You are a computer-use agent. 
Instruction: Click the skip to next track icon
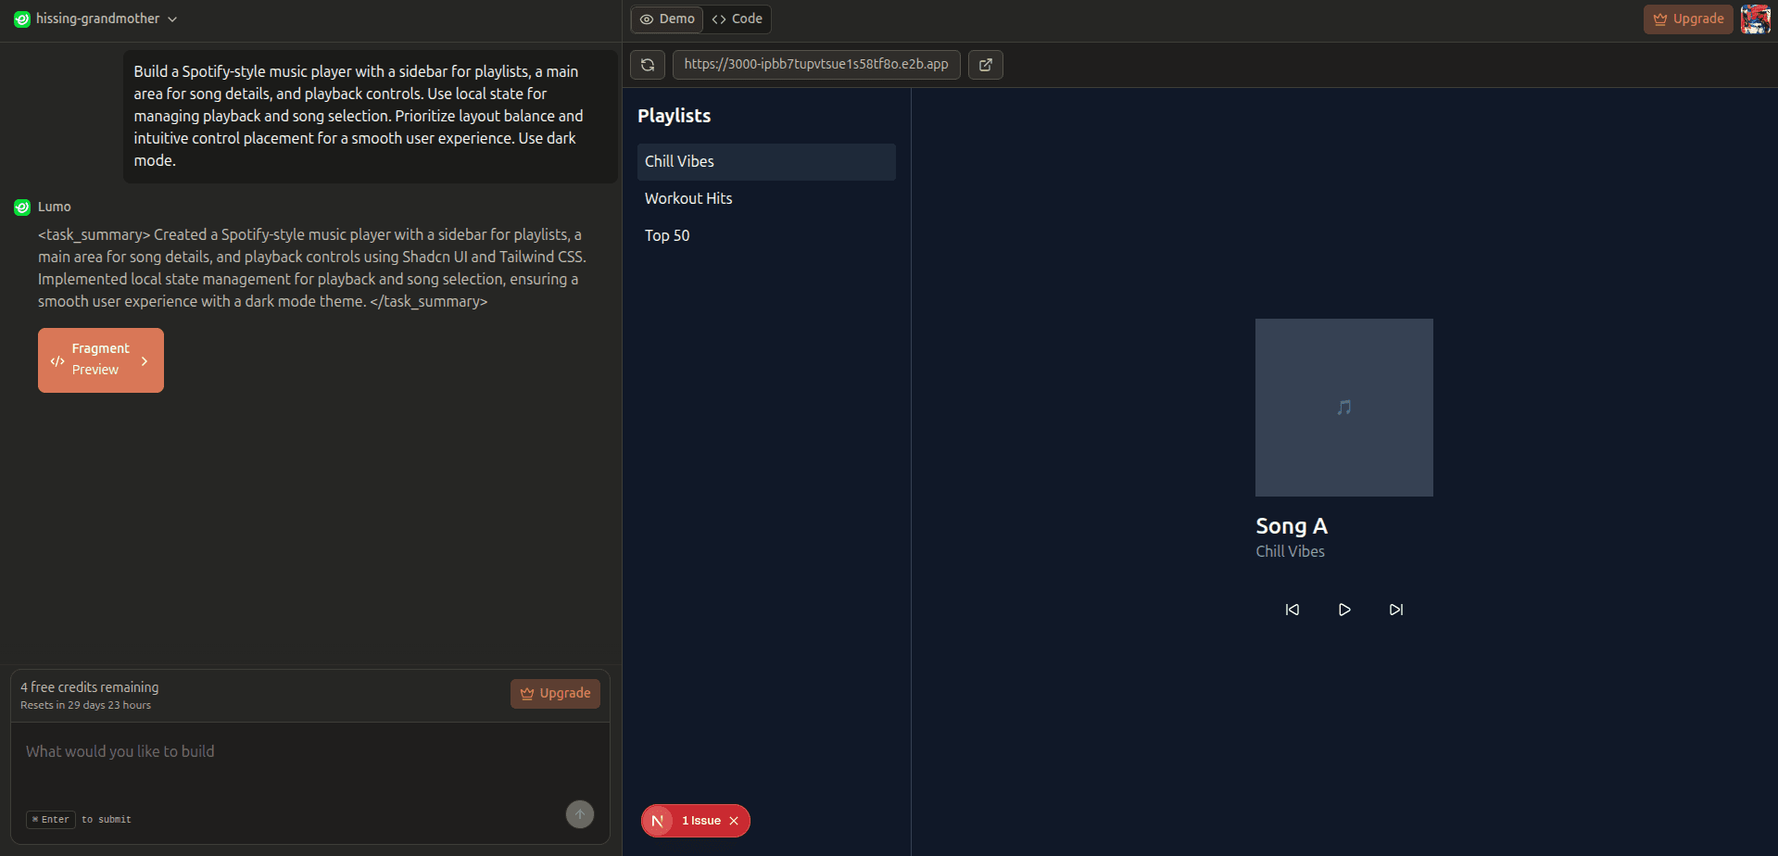point(1395,610)
